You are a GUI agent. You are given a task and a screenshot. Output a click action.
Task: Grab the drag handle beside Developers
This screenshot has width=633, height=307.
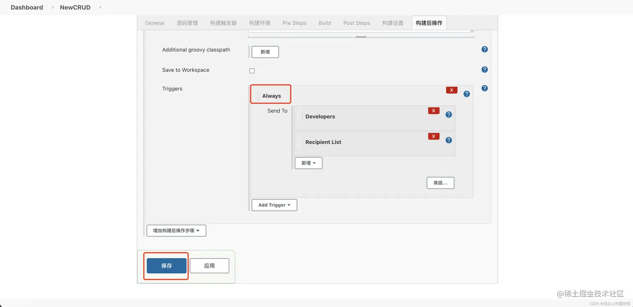click(x=300, y=117)
